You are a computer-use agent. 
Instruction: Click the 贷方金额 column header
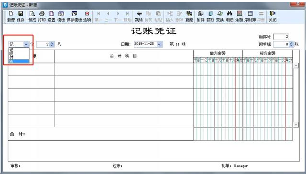tap(267, 53)
